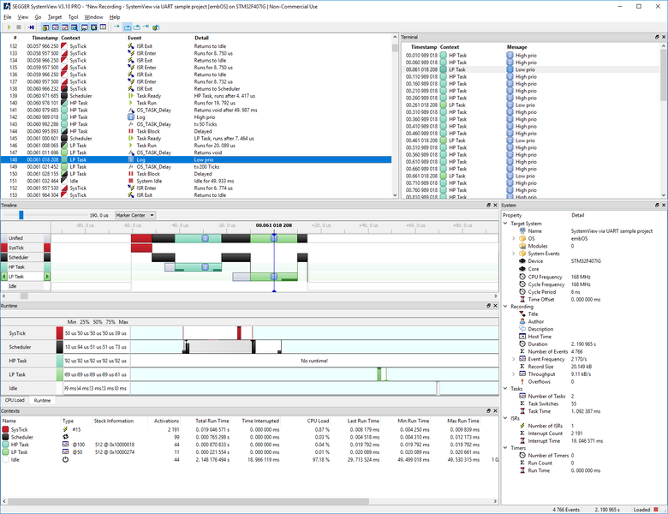Float the Contexts panel
This screenshot has height=514, width=668.
489,411
